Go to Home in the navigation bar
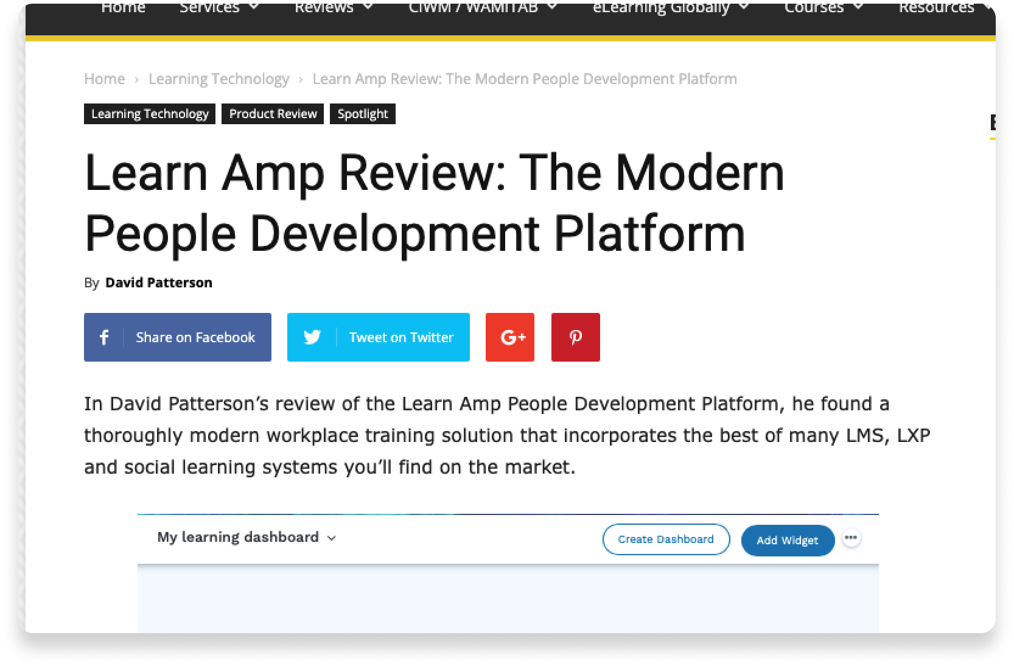The width and height of the screenshot is (1014, 666). (x=123, y=9)
